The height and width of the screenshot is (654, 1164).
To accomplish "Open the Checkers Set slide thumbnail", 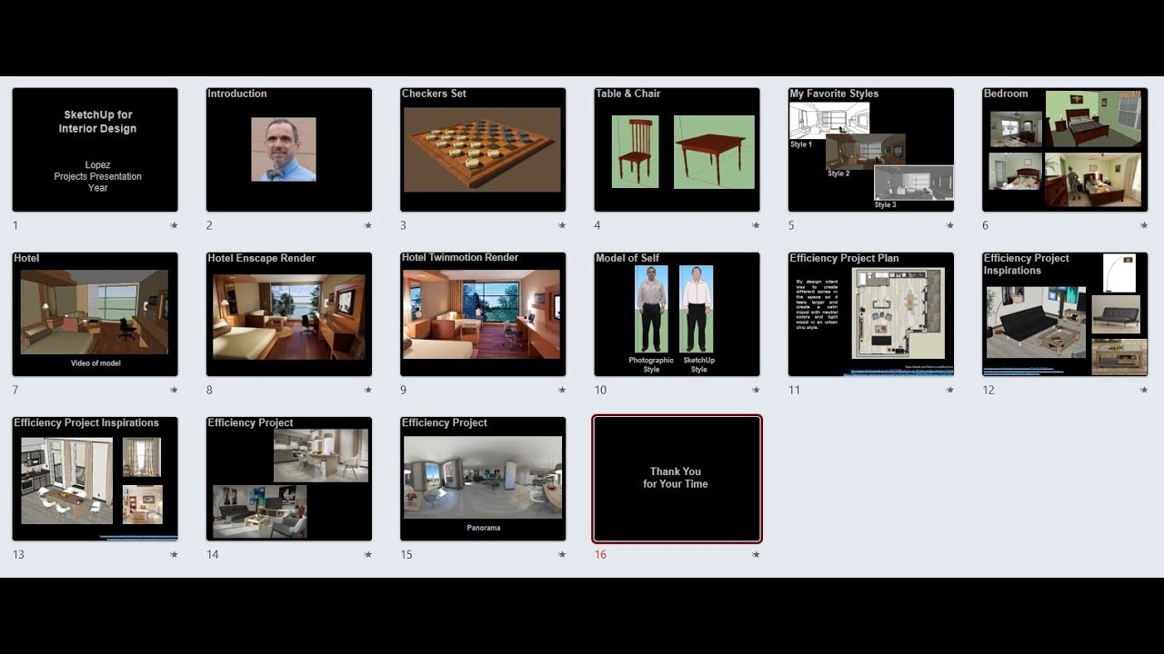I will tap(483, 150).
